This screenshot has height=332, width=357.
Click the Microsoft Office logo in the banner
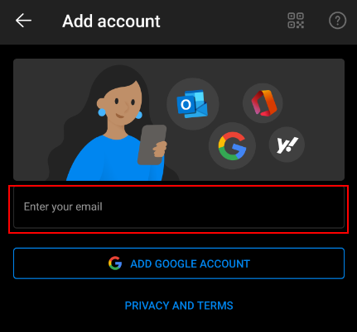(x=263, y=102)
